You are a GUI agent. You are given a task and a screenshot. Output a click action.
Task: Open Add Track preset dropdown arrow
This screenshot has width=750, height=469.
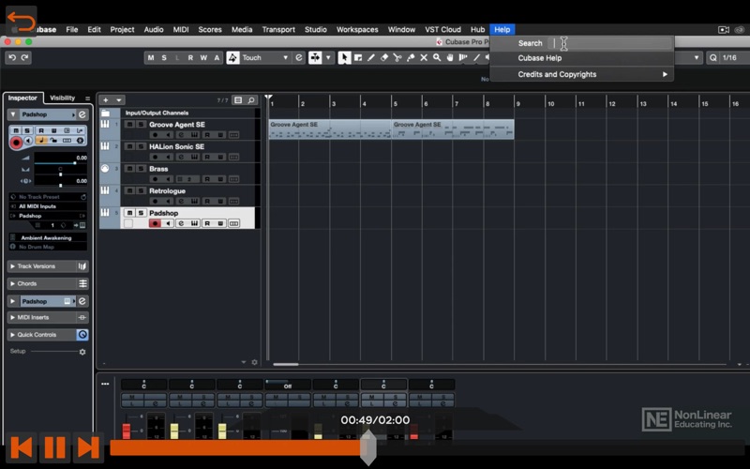pos(119,100)
